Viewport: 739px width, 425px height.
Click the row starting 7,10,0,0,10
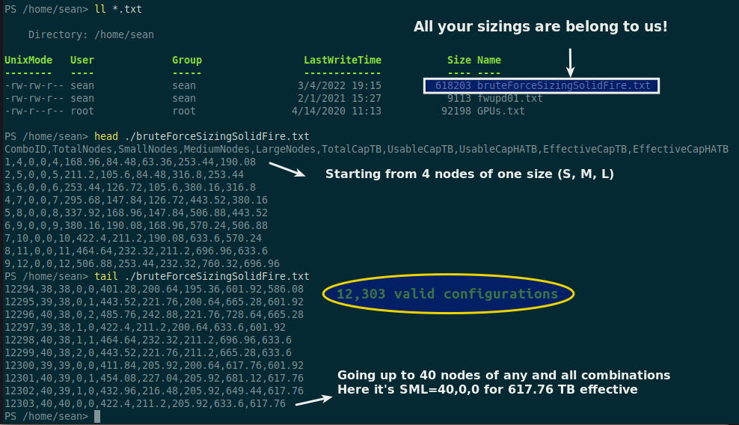click(x=133, y=238)
